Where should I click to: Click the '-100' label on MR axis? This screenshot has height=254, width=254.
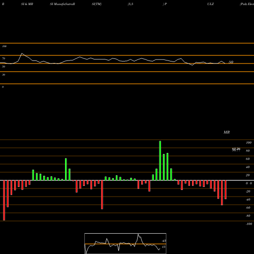pyautogui.click(x=249, y=224)
